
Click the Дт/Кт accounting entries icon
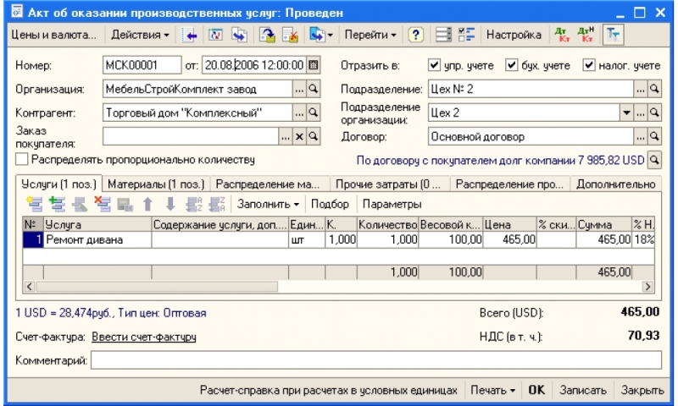click(561, 36)
